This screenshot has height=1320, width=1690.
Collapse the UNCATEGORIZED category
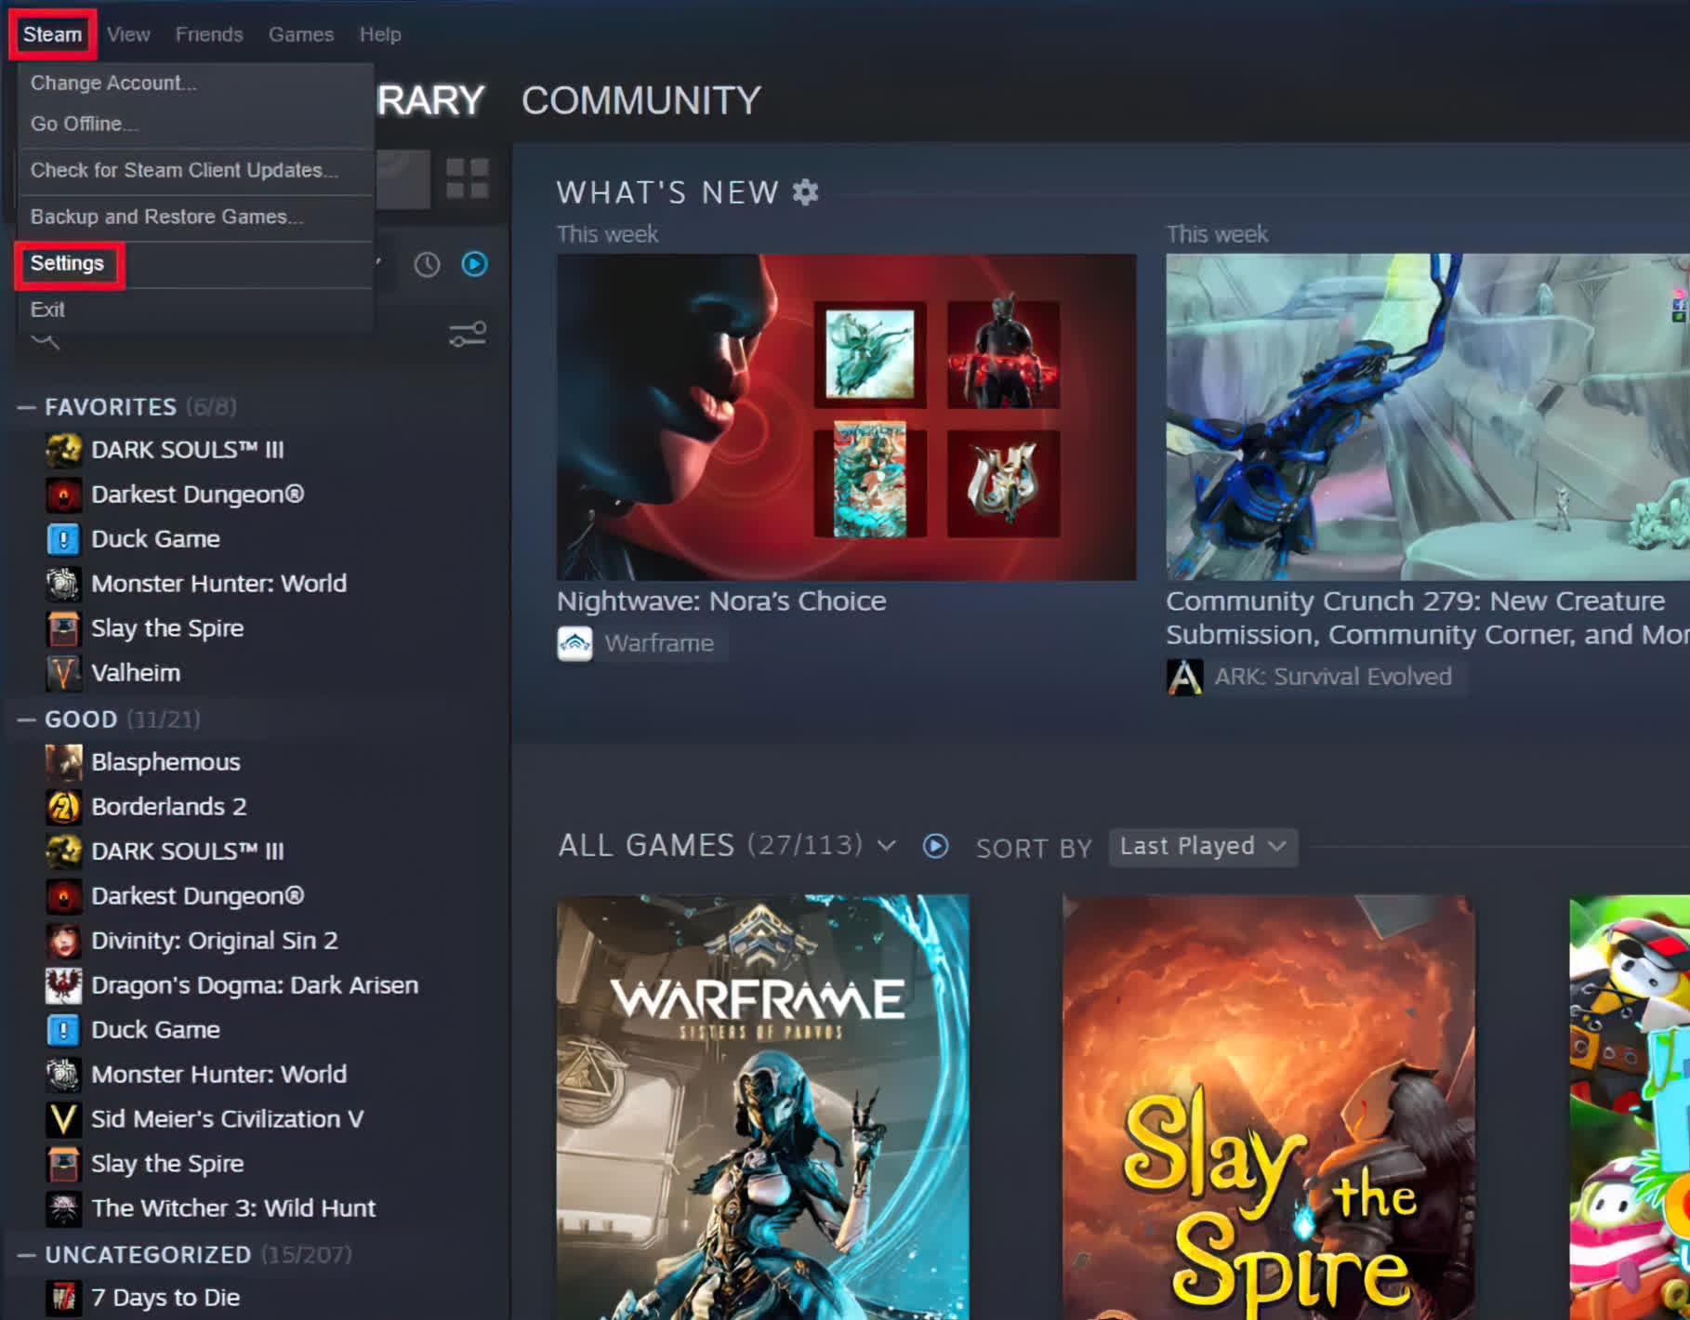pyautogui.click(x=27, y=1255)
